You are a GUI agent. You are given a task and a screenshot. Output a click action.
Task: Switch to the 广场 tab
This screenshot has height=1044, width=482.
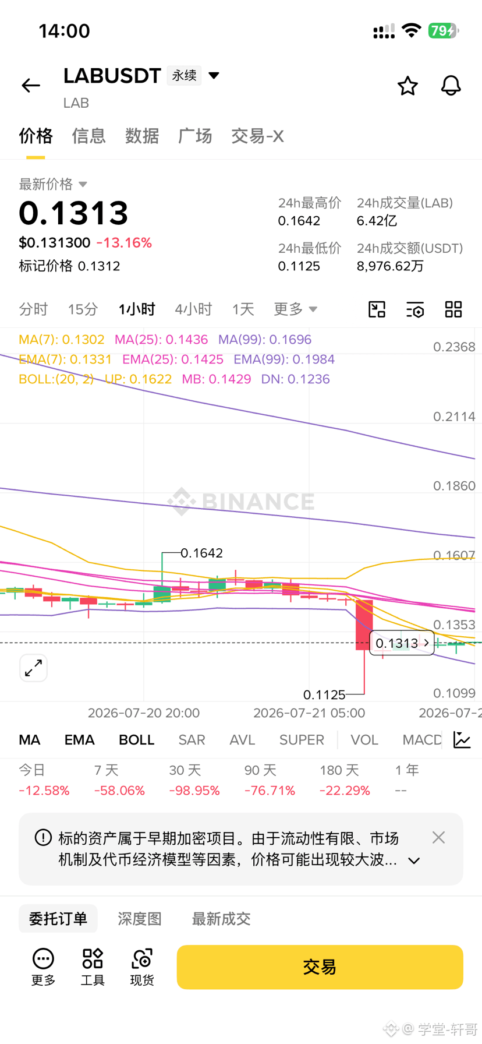[x=195, y=136]
